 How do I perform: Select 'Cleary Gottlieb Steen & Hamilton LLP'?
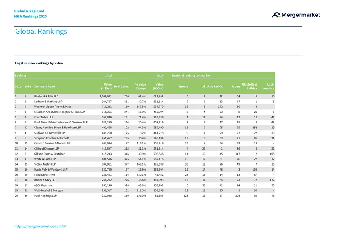tap(57, 128)
